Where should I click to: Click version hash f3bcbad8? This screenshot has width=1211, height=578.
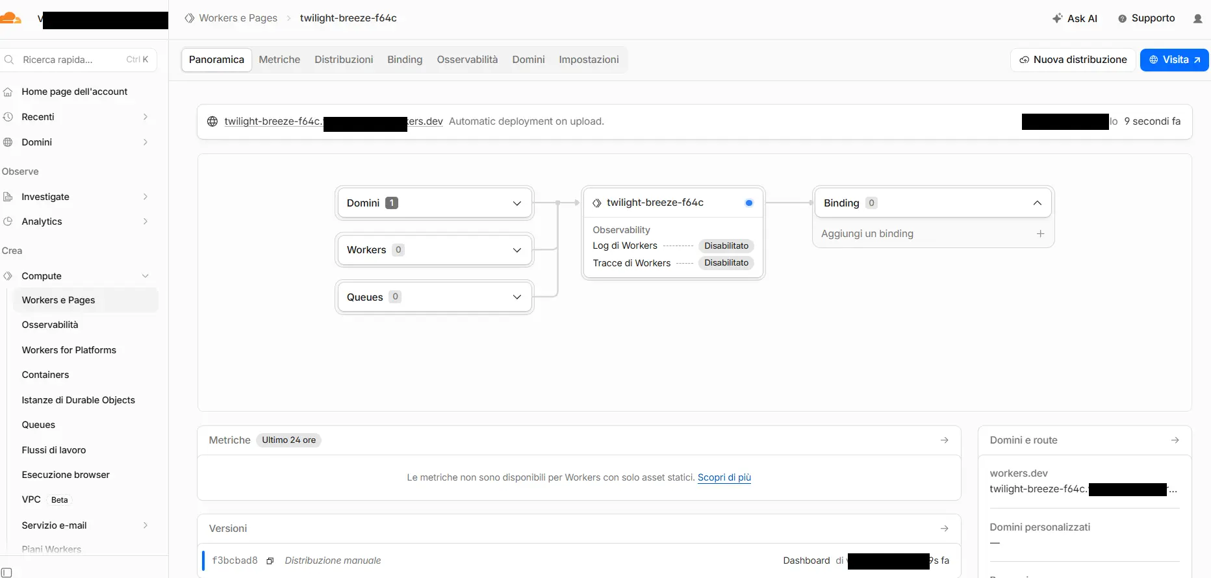point(235,560)
